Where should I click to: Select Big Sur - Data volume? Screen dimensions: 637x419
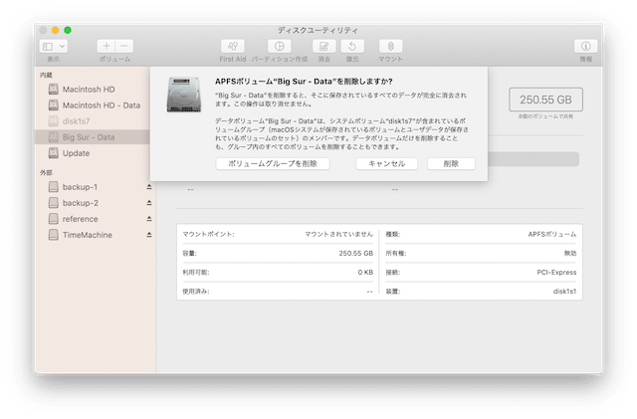tap(93, 137)
